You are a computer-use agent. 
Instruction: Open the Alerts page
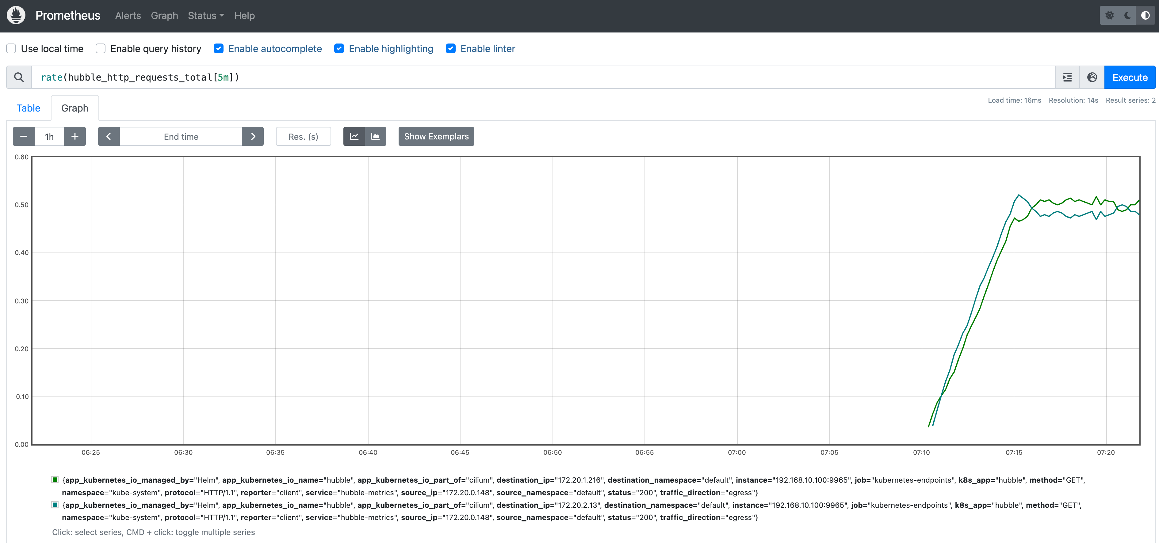[128, 16]
